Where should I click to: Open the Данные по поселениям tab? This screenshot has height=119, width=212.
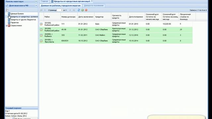[94, 6]
